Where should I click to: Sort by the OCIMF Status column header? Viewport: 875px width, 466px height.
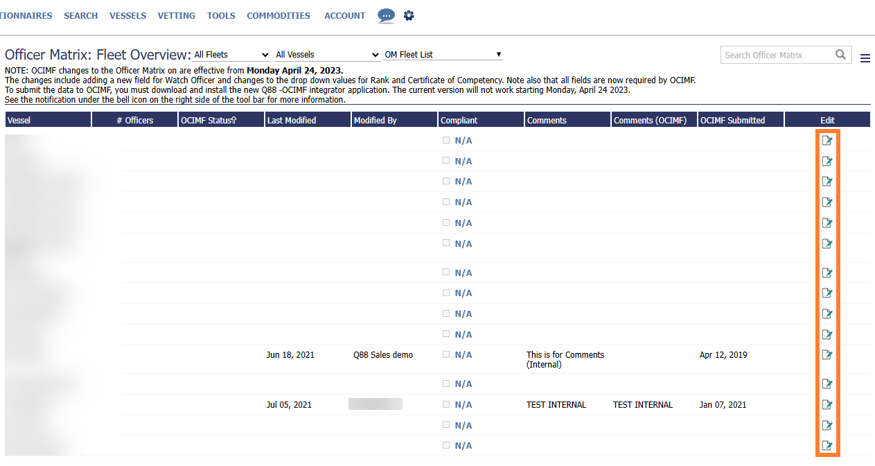point(208,121)
